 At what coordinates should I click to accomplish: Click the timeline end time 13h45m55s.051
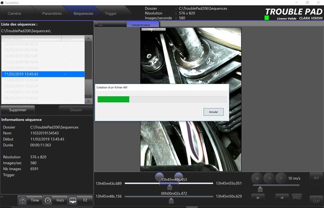[229, 183]
